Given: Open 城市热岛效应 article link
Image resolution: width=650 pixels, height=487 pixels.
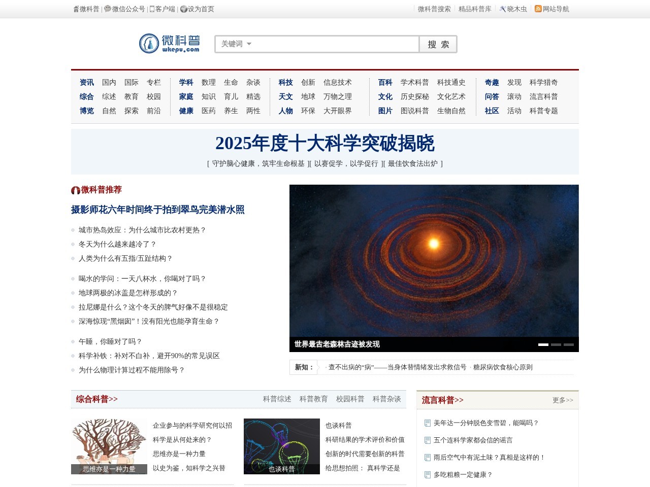Looking at the screenshot, I should click(142, 230).
